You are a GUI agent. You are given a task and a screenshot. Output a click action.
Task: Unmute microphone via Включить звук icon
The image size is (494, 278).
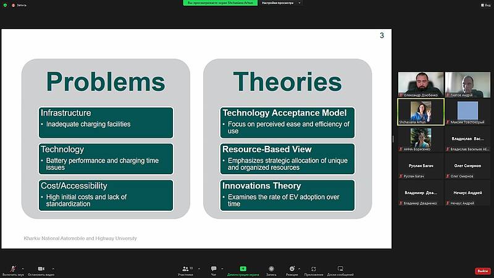(13, 270)
